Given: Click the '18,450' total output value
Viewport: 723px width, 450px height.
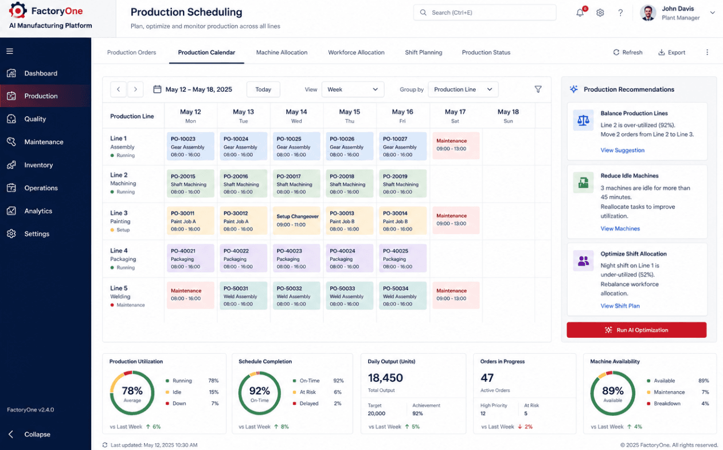Looking at the screenshot, I should 385,378.
